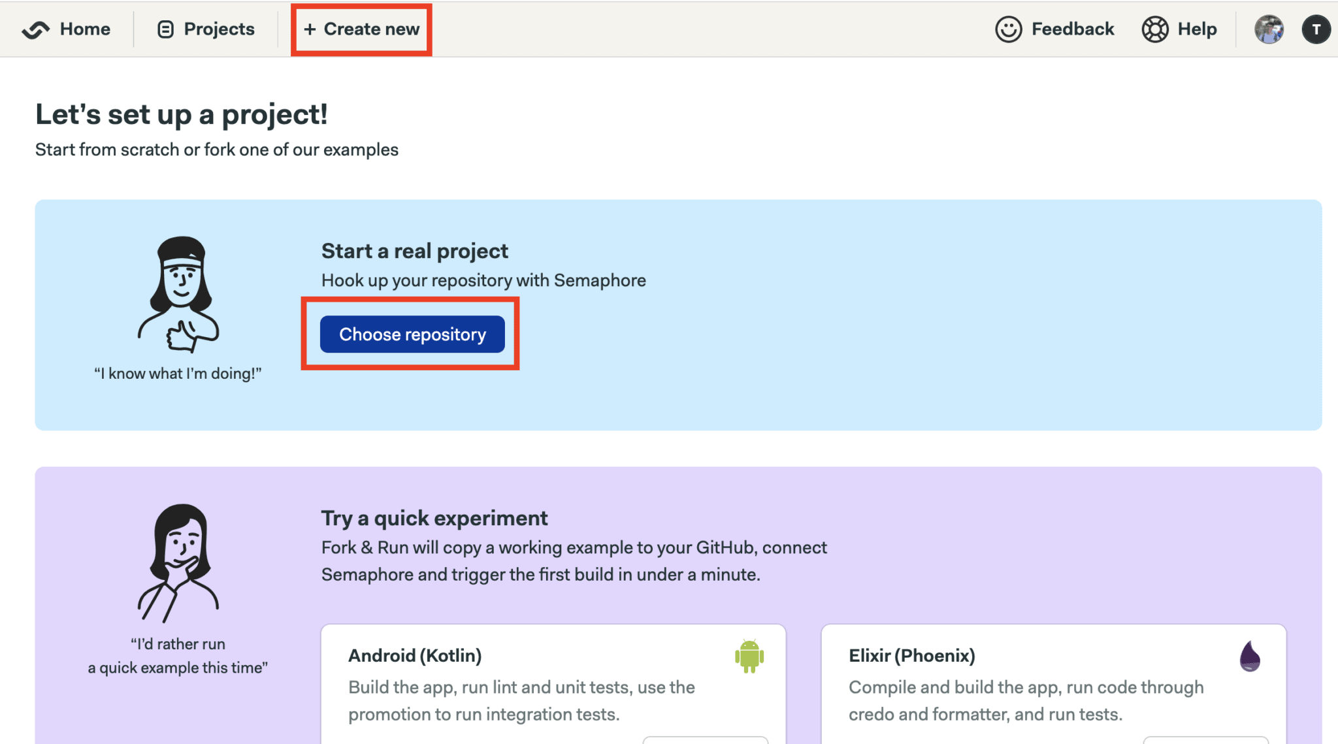Open the user profile photo avatar

coord(1269,29)
